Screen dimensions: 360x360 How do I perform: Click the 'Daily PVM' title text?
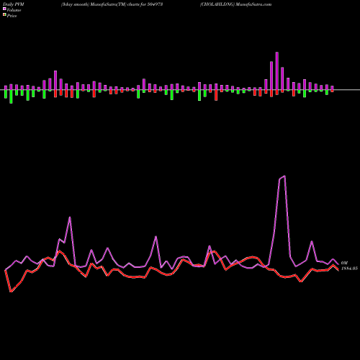pos(14,4)
